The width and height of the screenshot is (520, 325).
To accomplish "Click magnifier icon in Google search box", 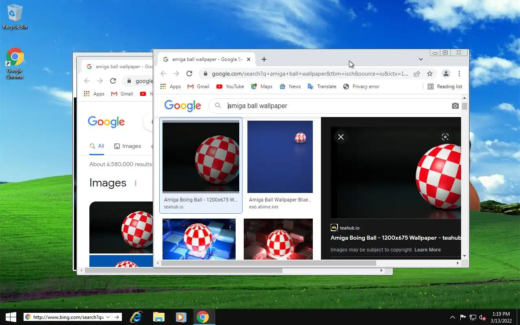I will point(218,106).
